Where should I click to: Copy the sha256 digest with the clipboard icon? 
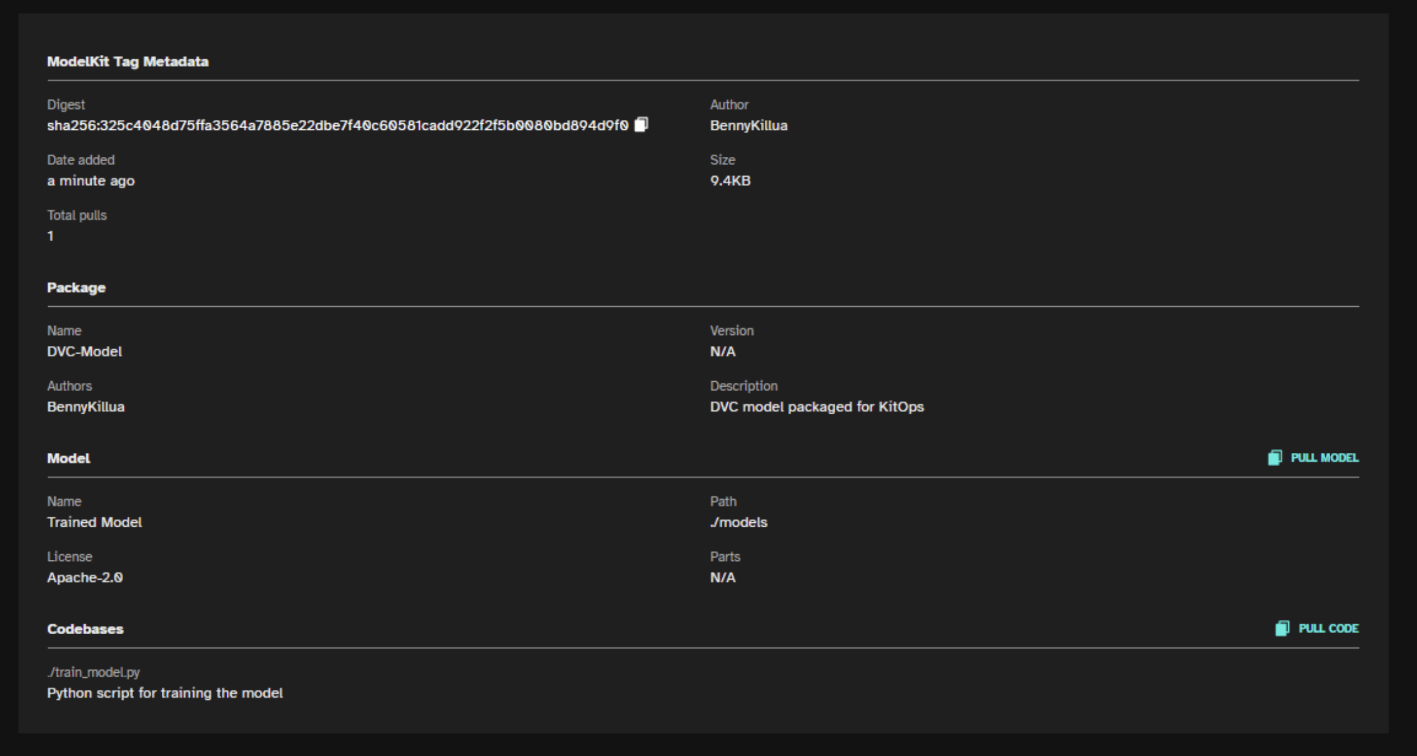[641, 125]
